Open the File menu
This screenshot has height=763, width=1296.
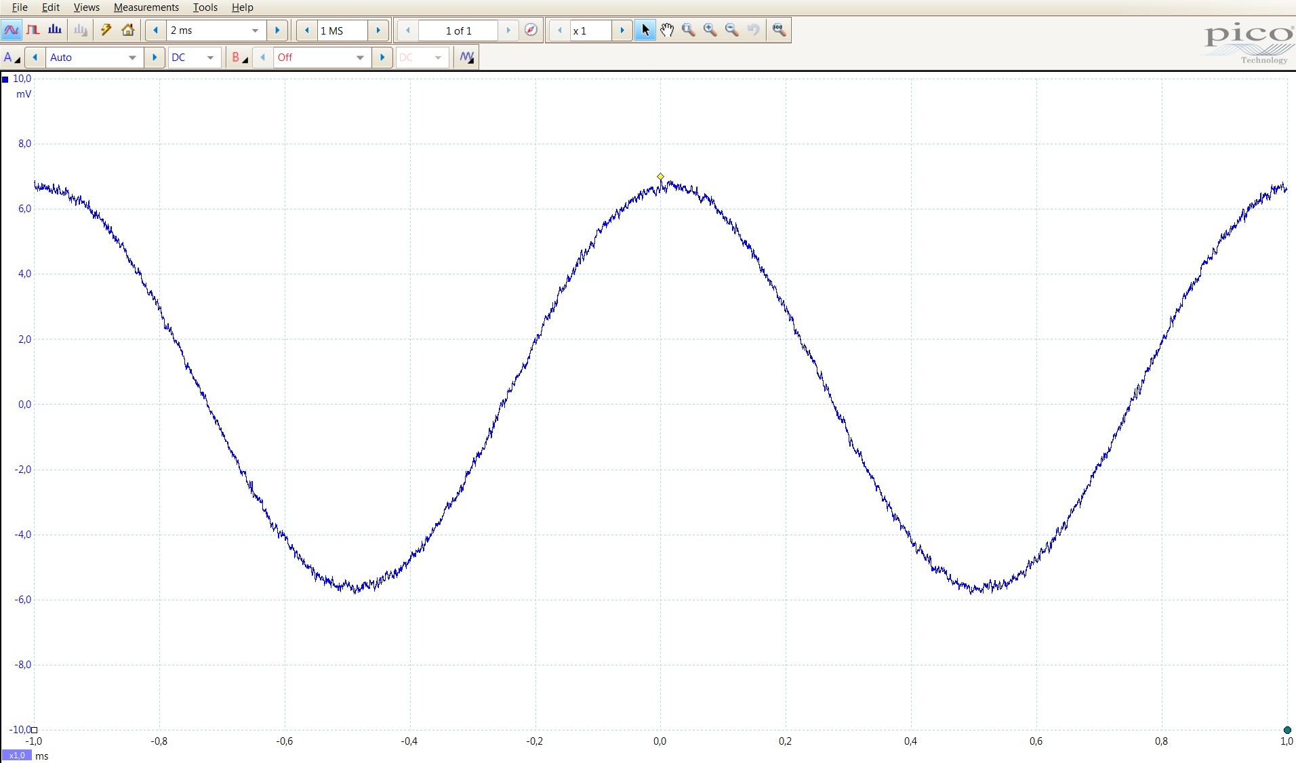[x=20, y=7]
